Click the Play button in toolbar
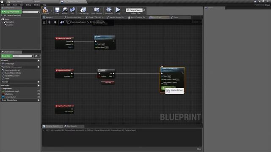The width and height of the screenshot is (271, 152). pyautogui.click(x=118, y=11)
